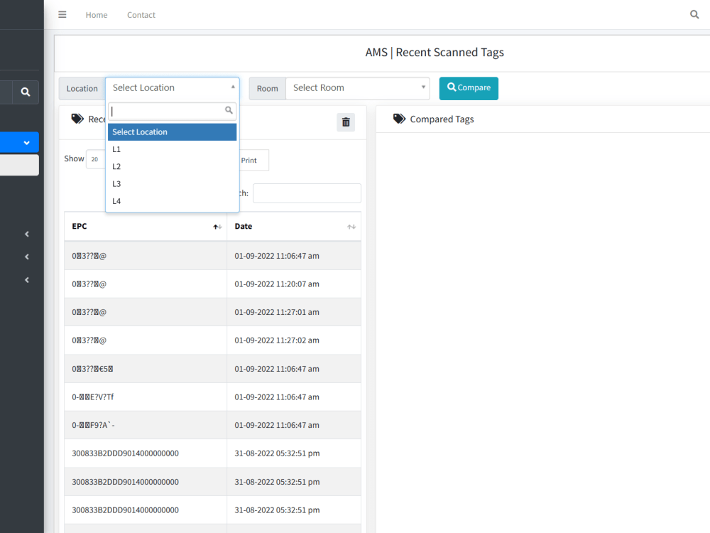This screenshot has width=710, height=533.
Task: Select L2 from the location list
Action: (116, 166)
